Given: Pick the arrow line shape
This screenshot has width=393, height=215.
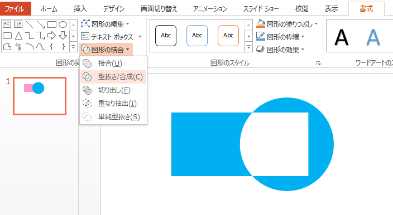Looking at the screenshot, I should [x=41, y=25].
